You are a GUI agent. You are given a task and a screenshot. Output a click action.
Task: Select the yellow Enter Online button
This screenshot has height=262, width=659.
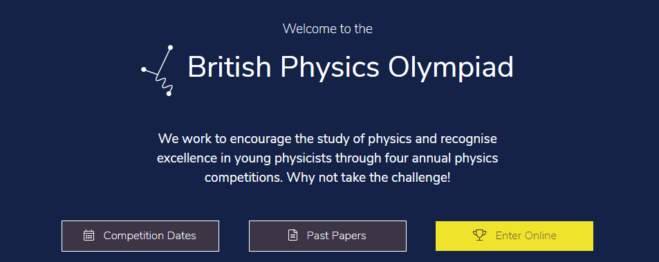[514, 236]
